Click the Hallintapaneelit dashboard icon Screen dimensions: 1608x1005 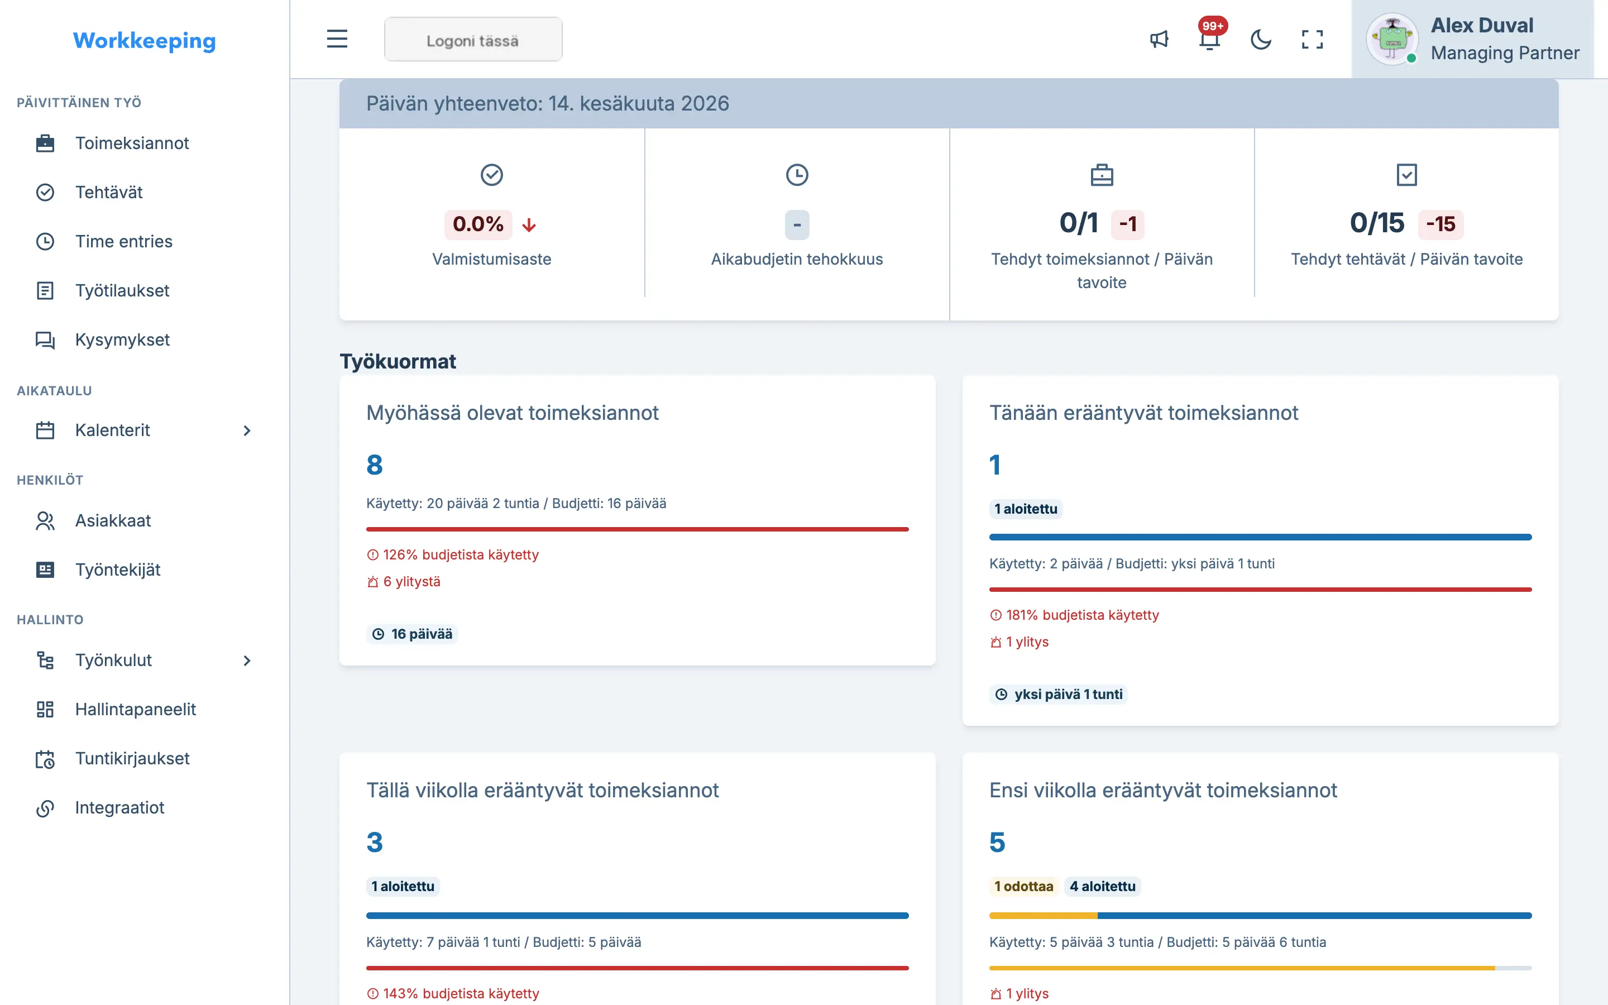coord(45,709)
